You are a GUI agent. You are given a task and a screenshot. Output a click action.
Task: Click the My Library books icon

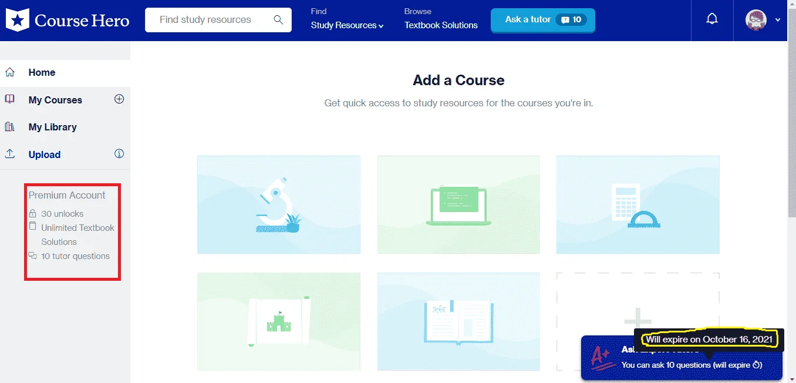coord(10,126)
